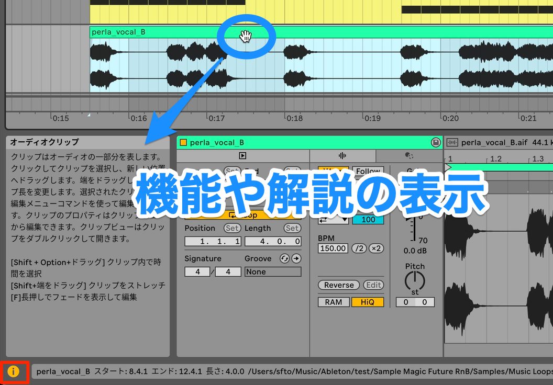Click the Reverse button
This screenshot has width=553, height=385.
[339, 285]
